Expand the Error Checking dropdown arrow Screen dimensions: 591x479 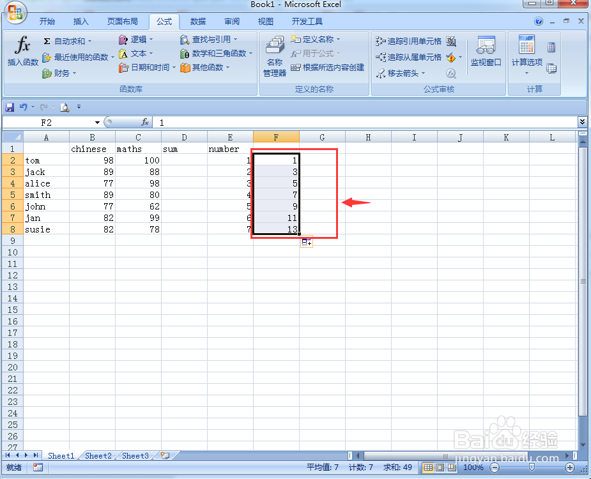(460, 57)
